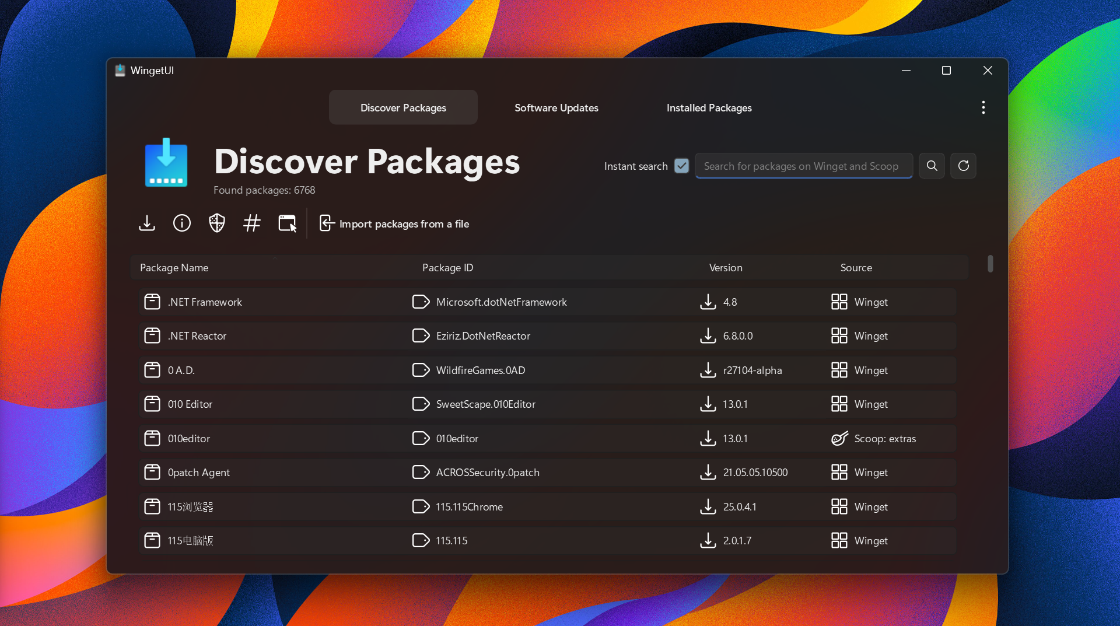Toggle the Instant search checkbox
This screenshot has height=626, width=1120.
tap(681, 166)
